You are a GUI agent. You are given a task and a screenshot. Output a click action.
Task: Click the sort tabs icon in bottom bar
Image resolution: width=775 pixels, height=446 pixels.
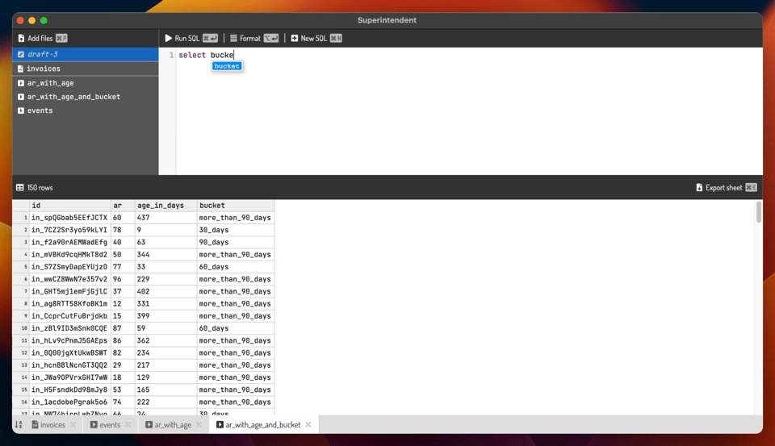click(x=19, y=425)
